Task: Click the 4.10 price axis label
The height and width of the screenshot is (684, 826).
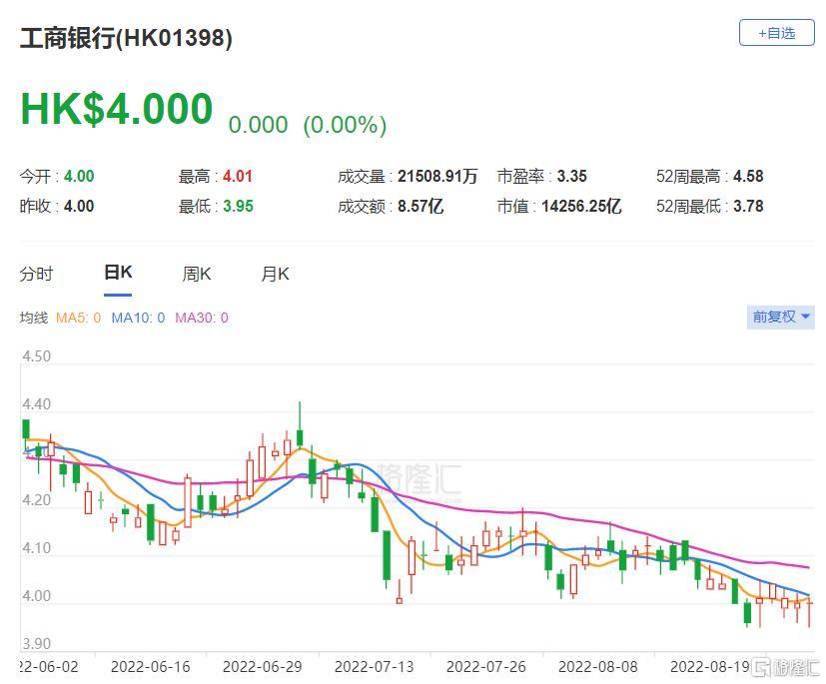Action: tap(36, 548)
